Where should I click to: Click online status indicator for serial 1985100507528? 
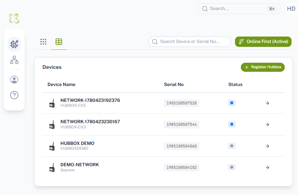[232, 103]
